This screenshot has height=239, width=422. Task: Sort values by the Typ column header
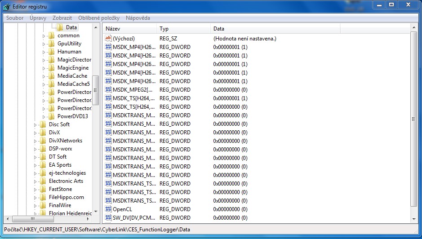point(183,29)
